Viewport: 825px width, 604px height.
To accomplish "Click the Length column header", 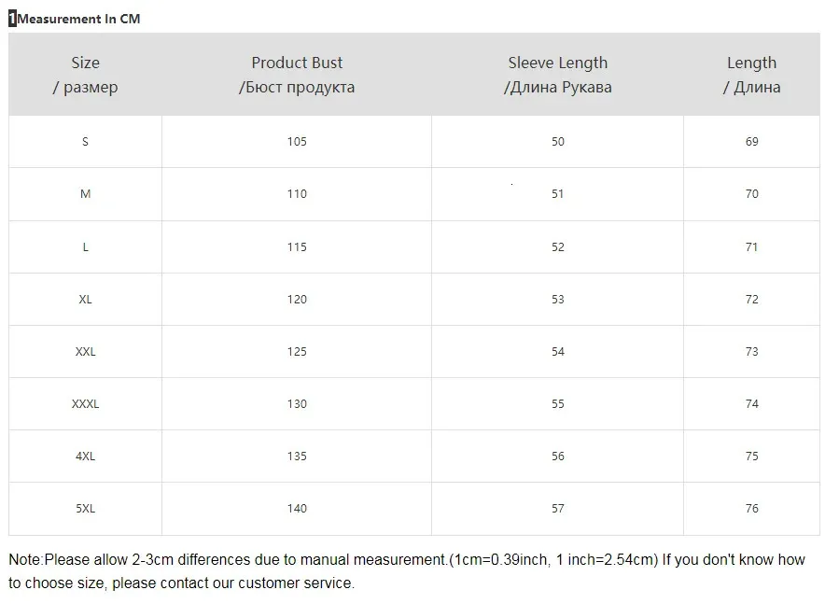I will pos(751,75).
